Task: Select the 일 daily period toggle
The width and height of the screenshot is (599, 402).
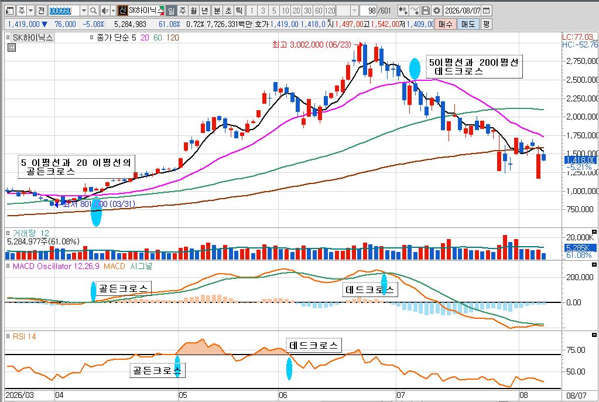Action: (172, 11)
